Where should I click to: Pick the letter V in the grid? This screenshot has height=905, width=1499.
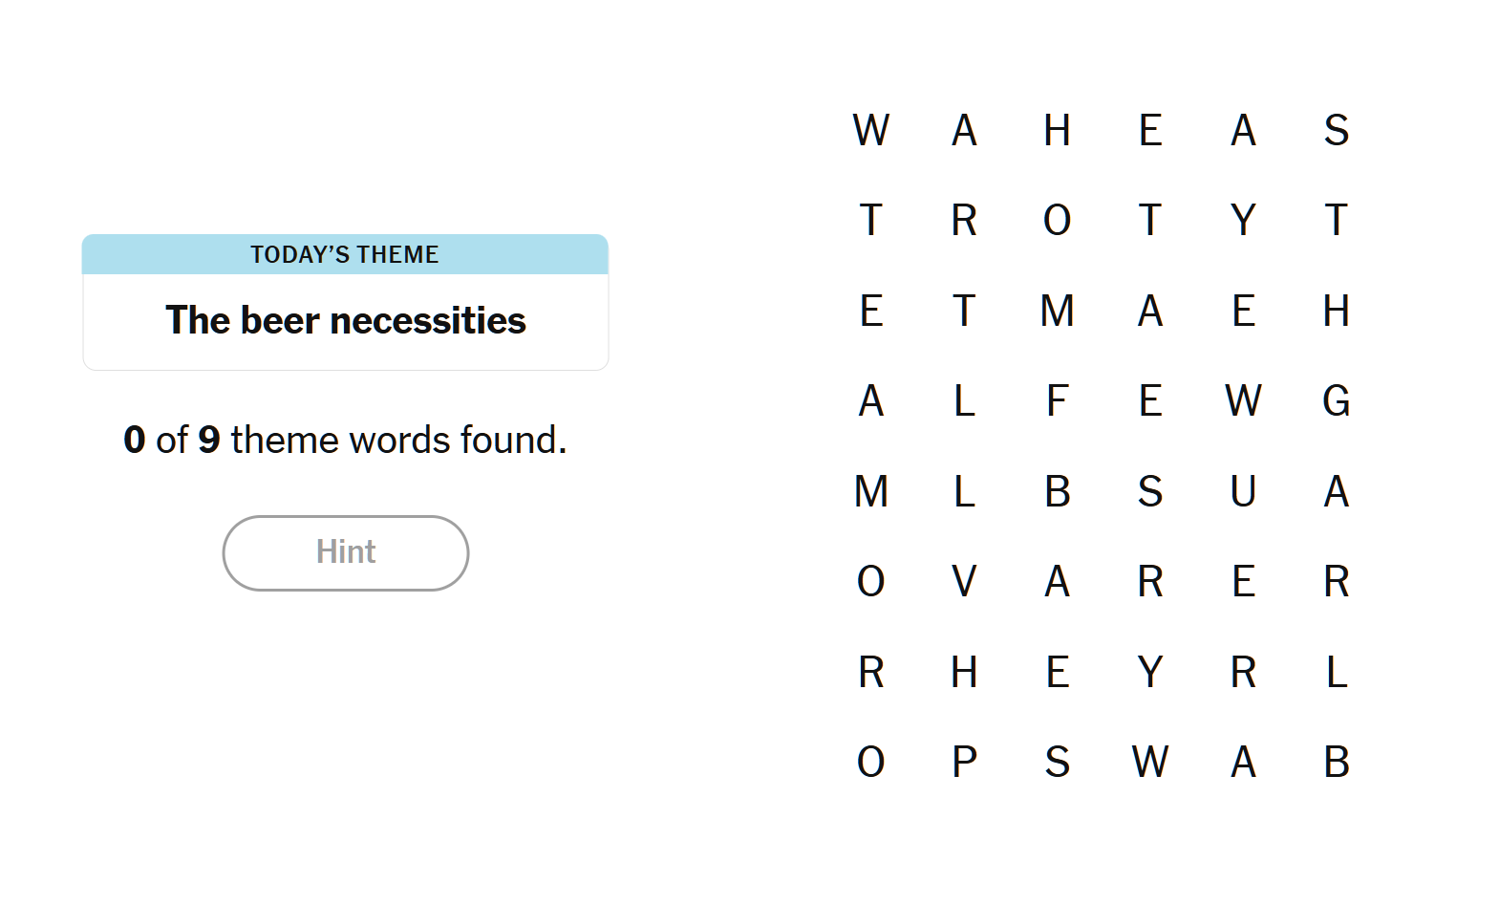pos(964,581)
